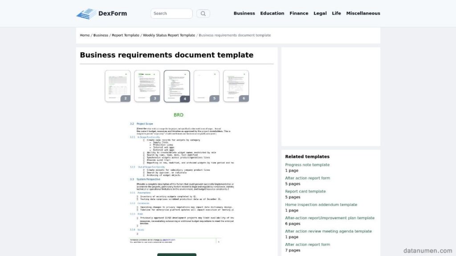Open the Home inspection addendum template link
The height and width of the screenshot is (256, 456).
click(x=321, y=204)
